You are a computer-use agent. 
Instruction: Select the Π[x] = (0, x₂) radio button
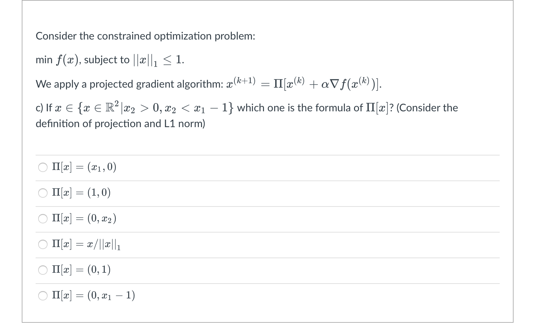[x=43, y=218]
